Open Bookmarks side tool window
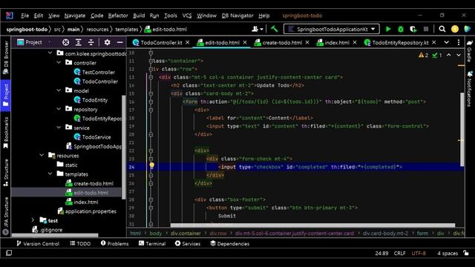Viewport: 475px width, 267px height. [5, 133]
